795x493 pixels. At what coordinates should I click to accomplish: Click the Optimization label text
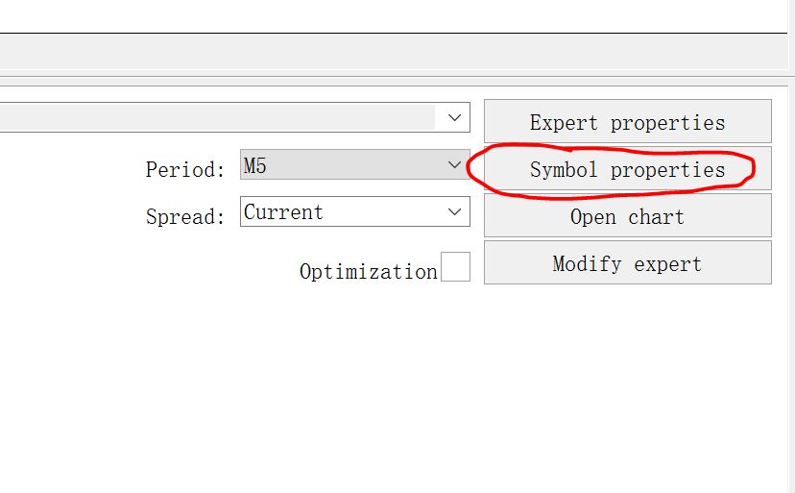tap(369, 272)
